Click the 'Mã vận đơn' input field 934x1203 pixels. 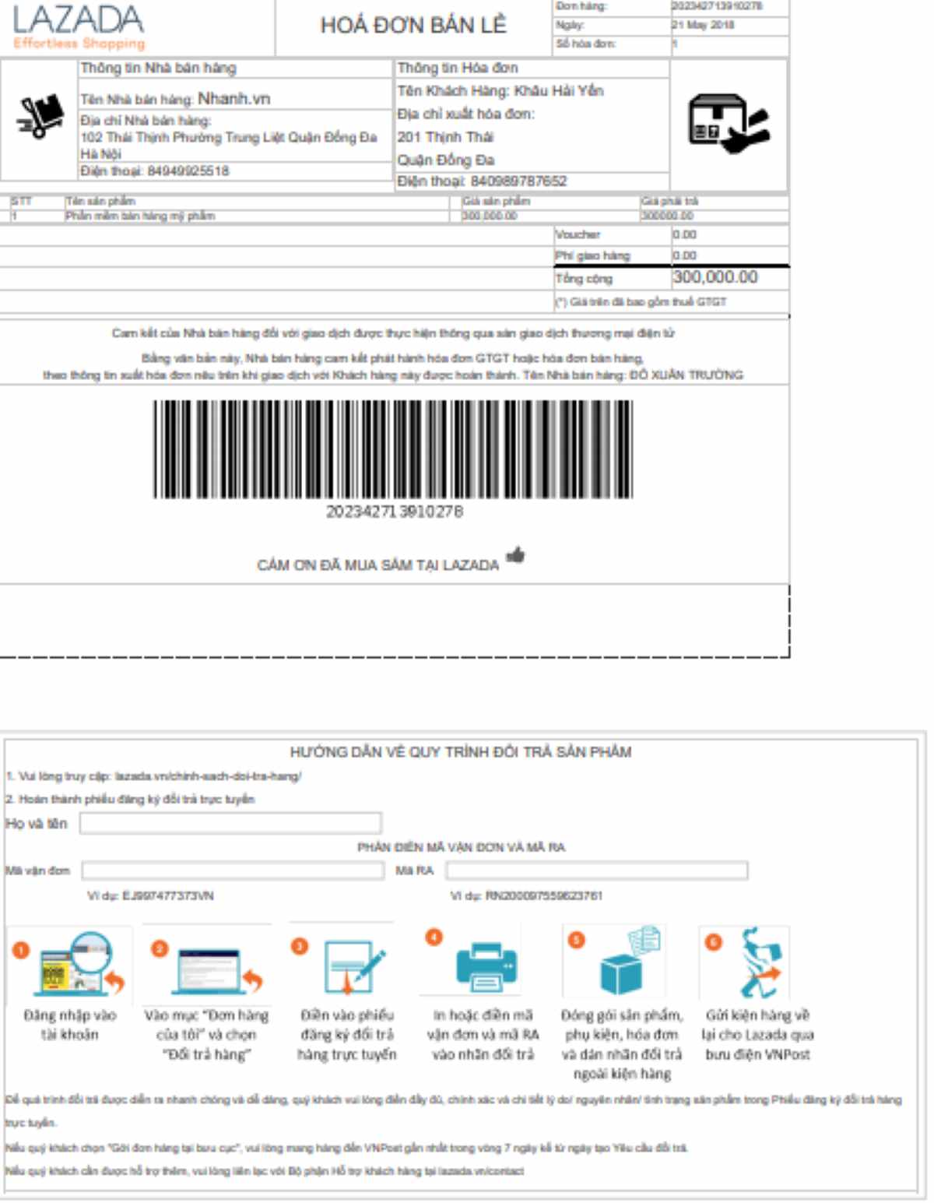click(233, 871)
